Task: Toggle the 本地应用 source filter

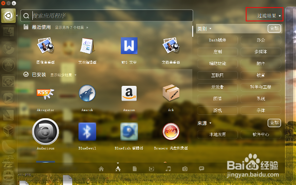Action: coord(217,134)
